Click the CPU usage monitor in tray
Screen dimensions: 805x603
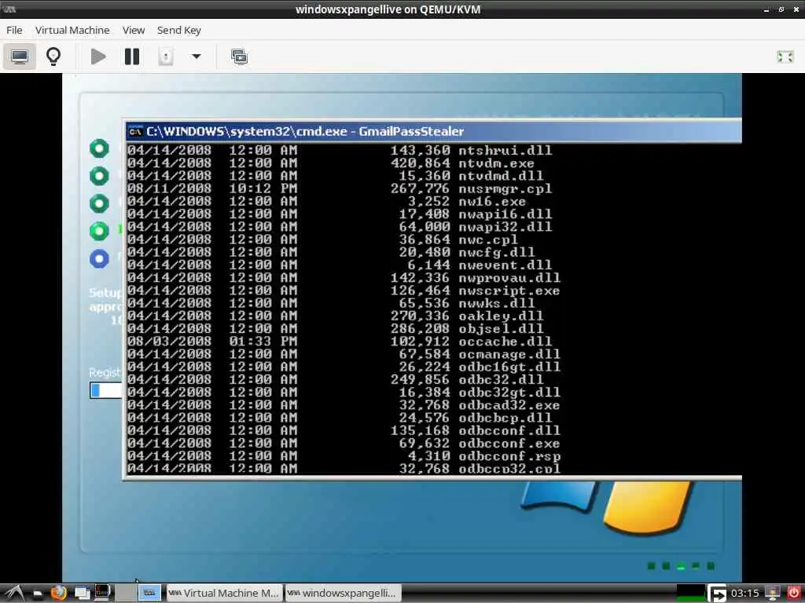coord(690,594)
